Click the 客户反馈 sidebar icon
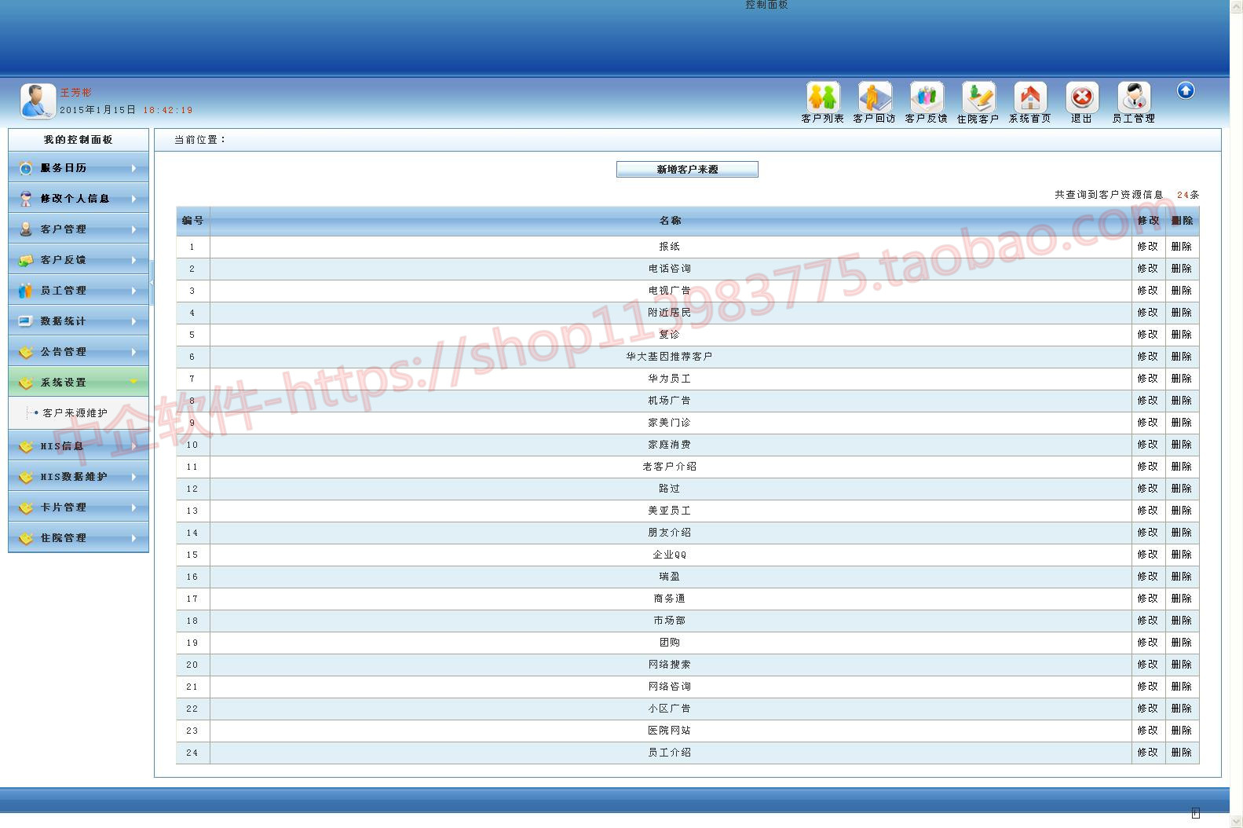1243x828 pixels. click(x=26, y=259)
